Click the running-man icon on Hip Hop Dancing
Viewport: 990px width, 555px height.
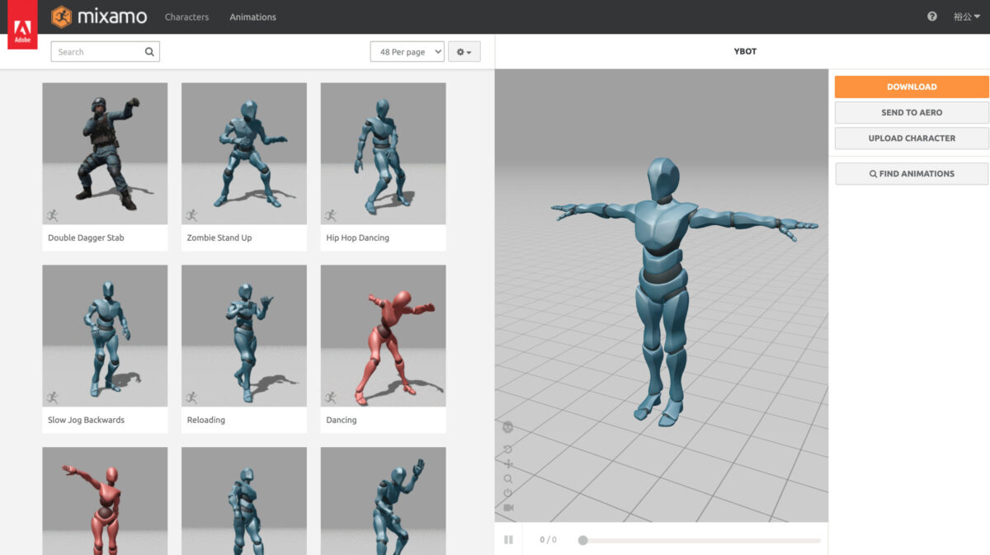[331, 215]
